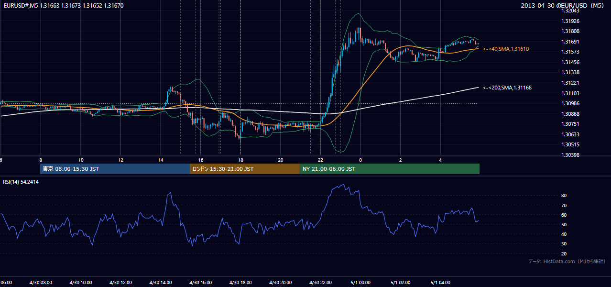The height and width of the screenshot is (287, 611).
Task: Click hour mark 12 under the price chart
Action: click(x=120, y=160)
